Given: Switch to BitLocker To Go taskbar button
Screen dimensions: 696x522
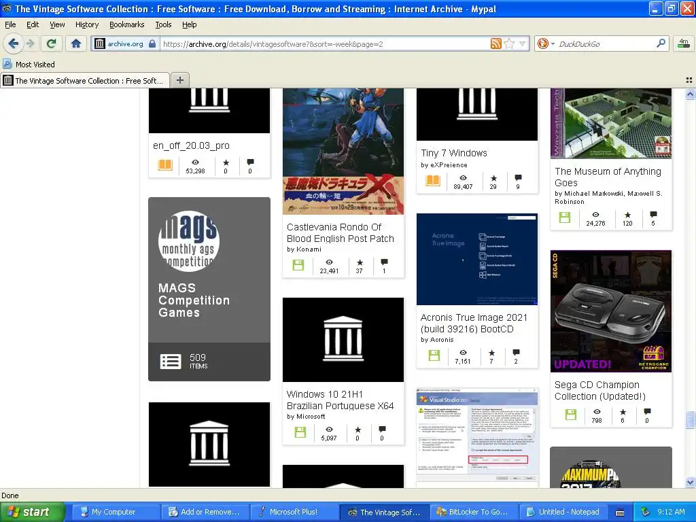Looking at the screenshot, I should (474, 512).
